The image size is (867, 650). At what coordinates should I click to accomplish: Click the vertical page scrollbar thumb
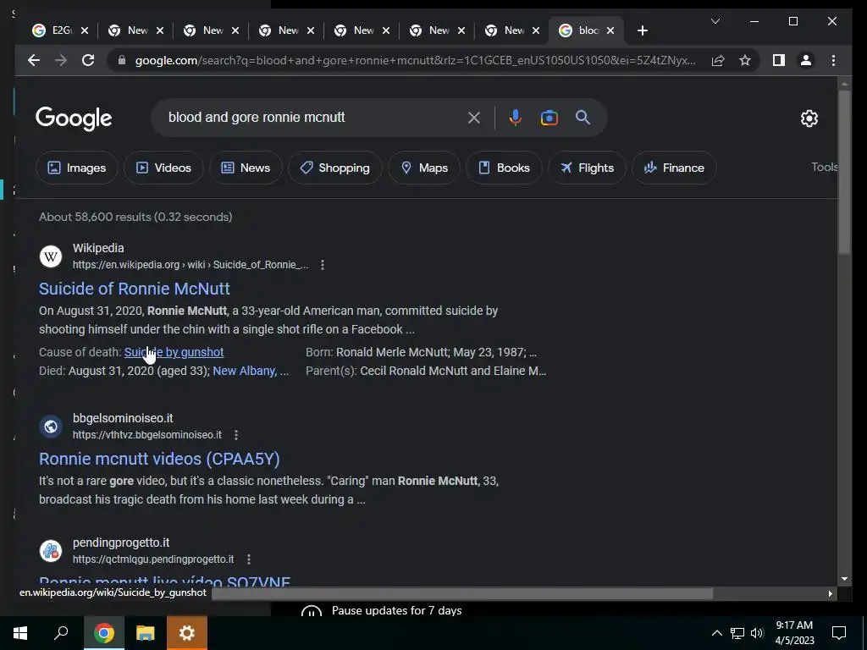(x=844, y=172)
